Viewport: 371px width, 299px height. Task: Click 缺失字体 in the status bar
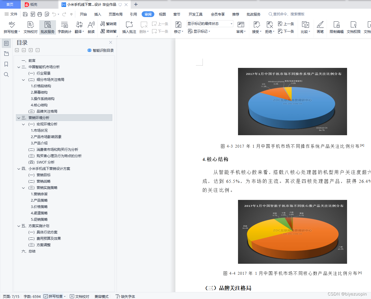[125, 296]
